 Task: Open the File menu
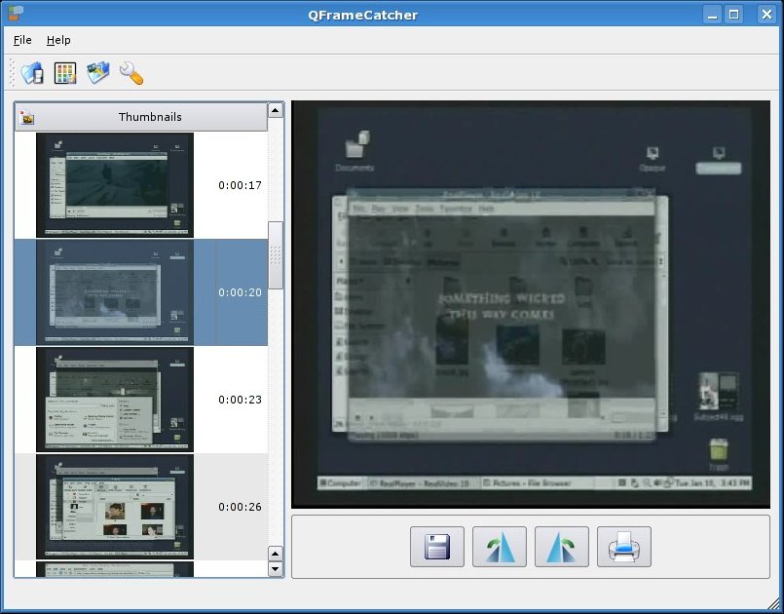coord(22,40)
